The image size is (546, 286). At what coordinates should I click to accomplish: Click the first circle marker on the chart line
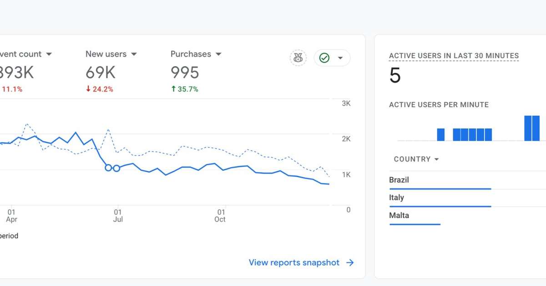[108, 168]
